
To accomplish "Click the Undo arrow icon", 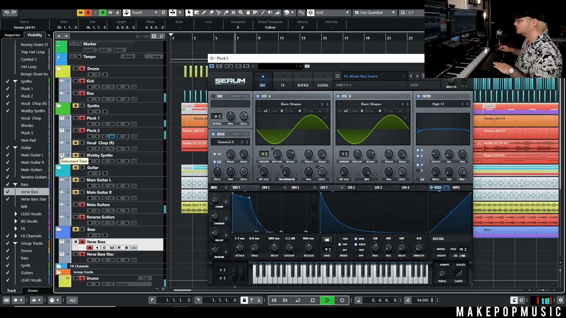I will pyautogui.click(x=6, y=12).
